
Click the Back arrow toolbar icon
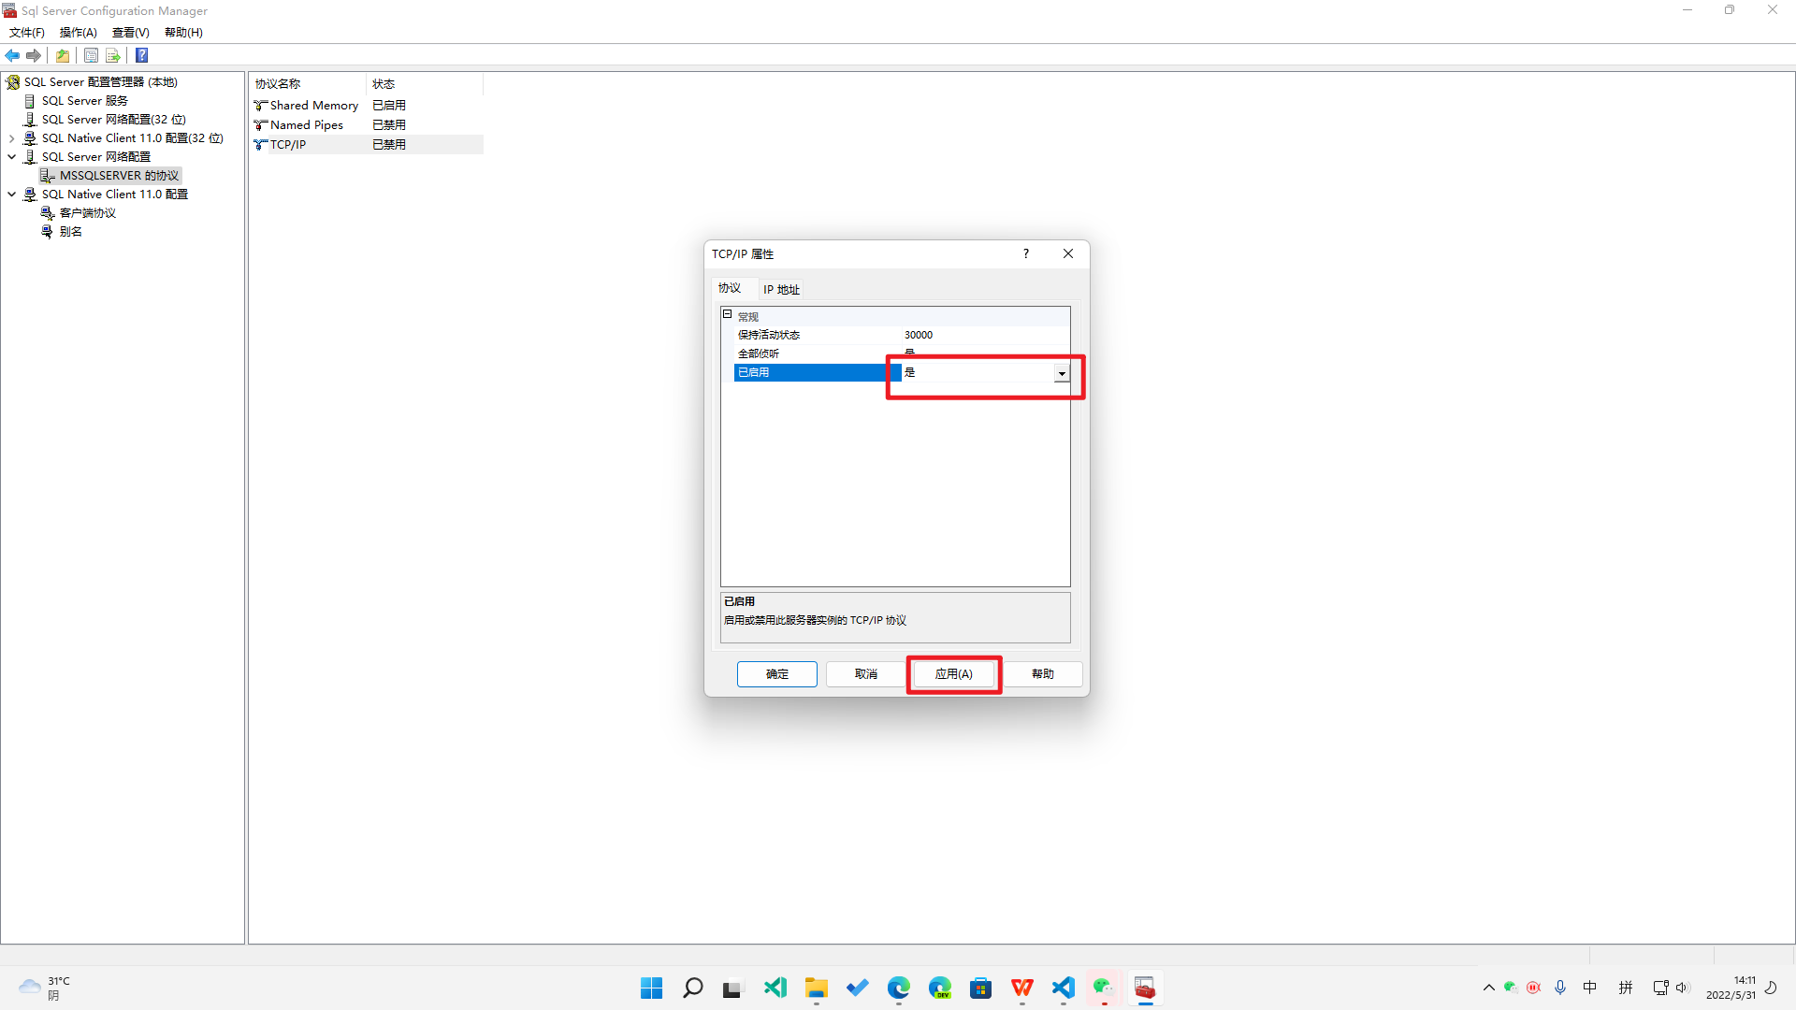click(12, 56)
